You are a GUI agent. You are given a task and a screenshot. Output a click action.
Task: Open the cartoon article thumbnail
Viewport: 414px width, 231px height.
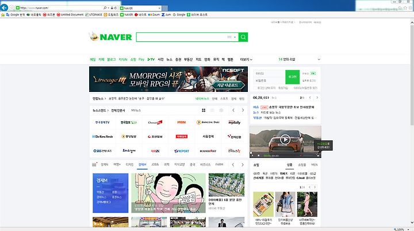pyautogui.click(x=168, y=193)
